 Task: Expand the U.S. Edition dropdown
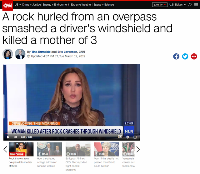pos(177,5)
